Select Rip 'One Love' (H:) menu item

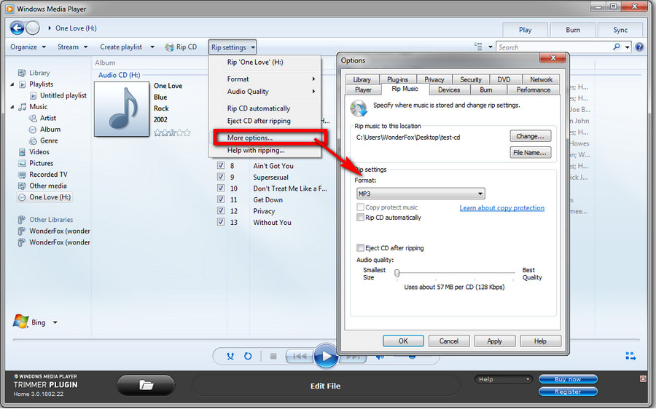(265, 63)
